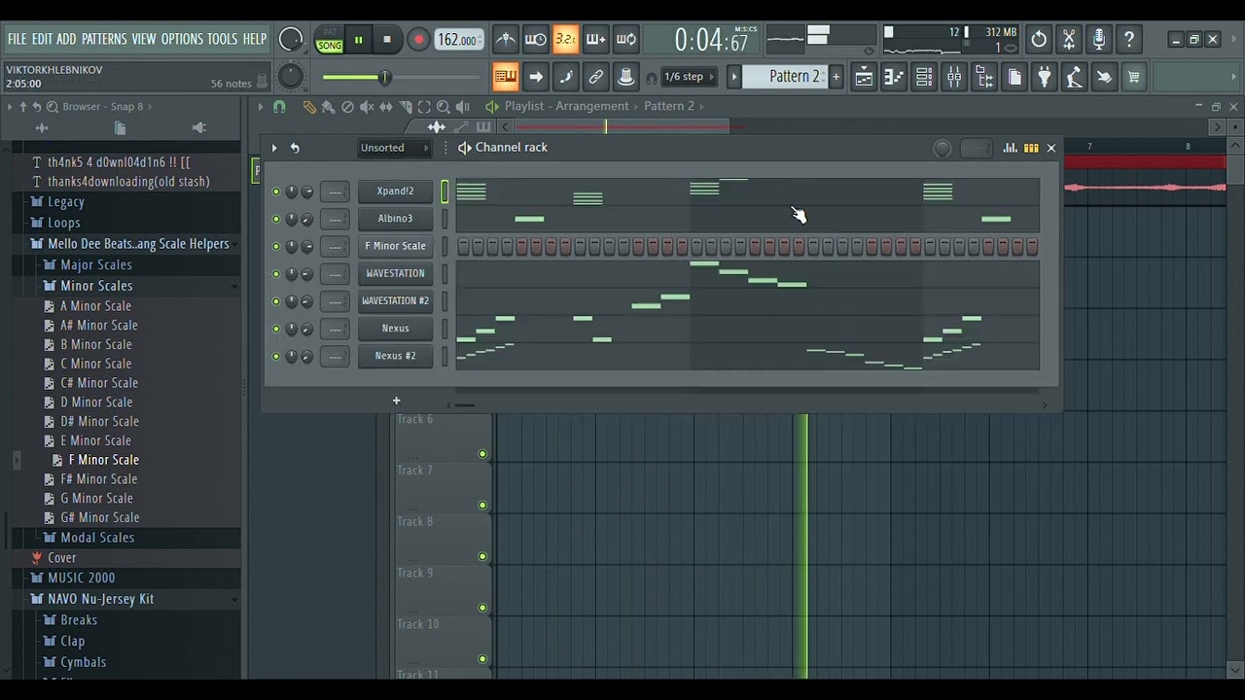
Task: Toggle wait for input before recording
Action: click(x=536, y=40)
